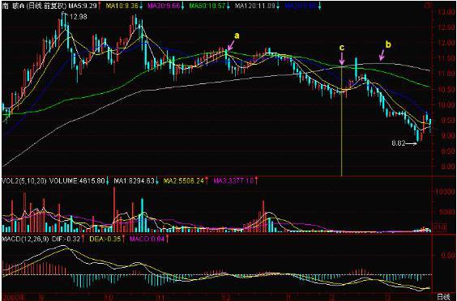
Task: Select the MA20:9.66 indicator label
Action: 164,6
